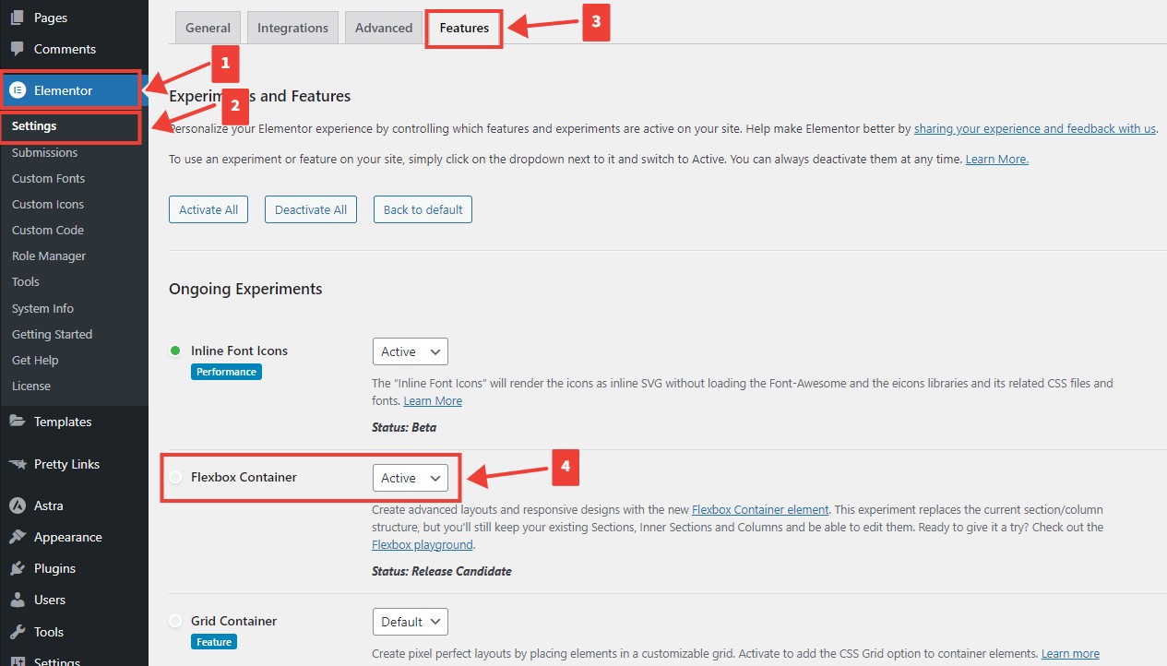Click the Appearance paintbrush icon
The height and width of the screenshot is (666, 1167).
click(17, 537)
